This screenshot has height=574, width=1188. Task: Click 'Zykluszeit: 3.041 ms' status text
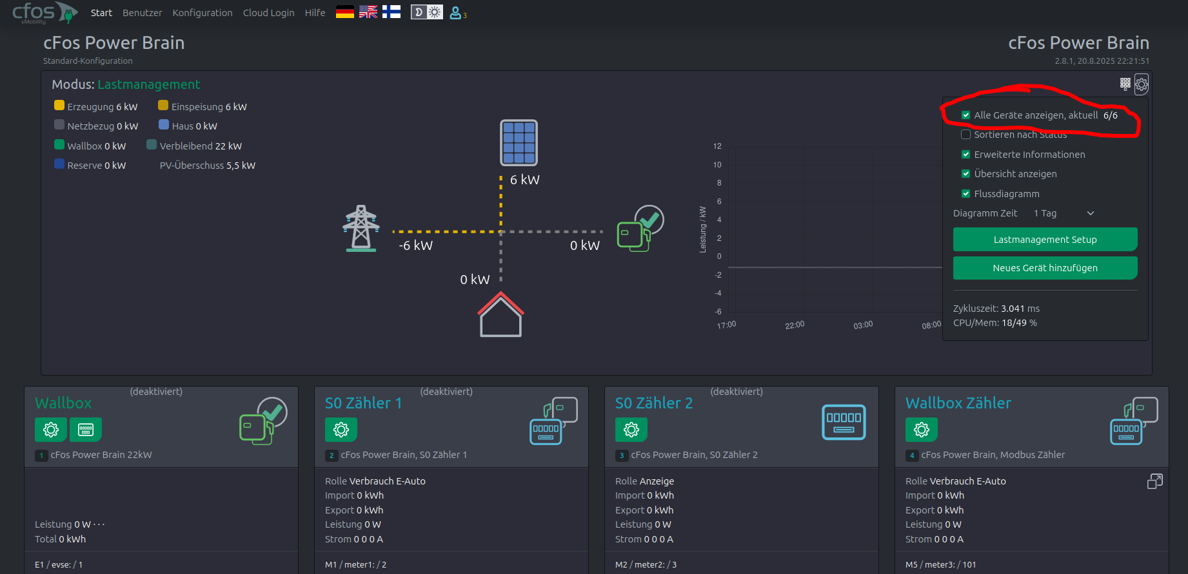click(x=996, y=309)
